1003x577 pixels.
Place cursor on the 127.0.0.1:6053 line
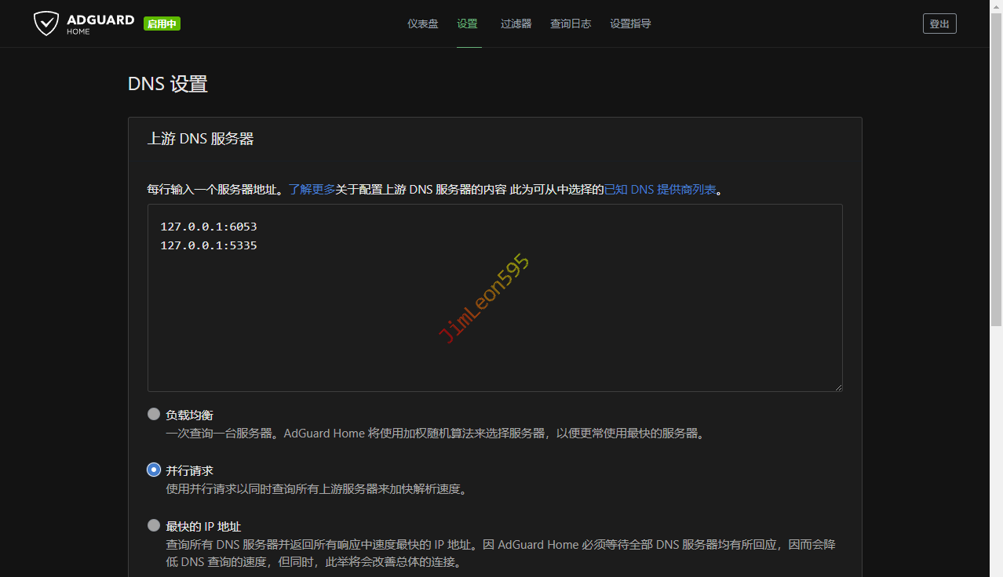(x=209, y=227)
